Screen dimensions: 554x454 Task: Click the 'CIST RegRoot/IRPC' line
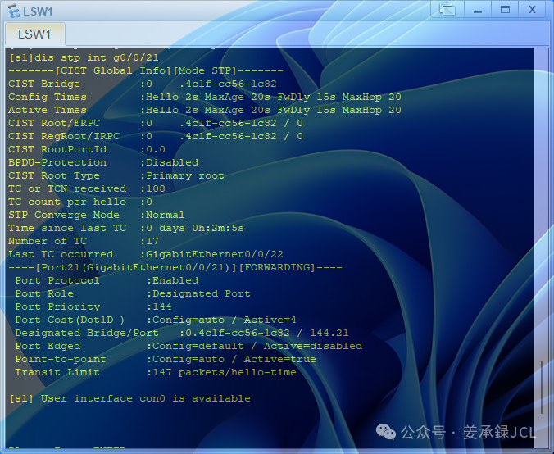tap(156, 136)
